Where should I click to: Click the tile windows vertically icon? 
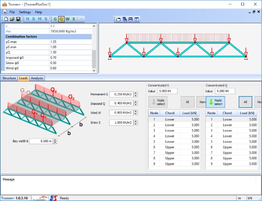(136, 19)
